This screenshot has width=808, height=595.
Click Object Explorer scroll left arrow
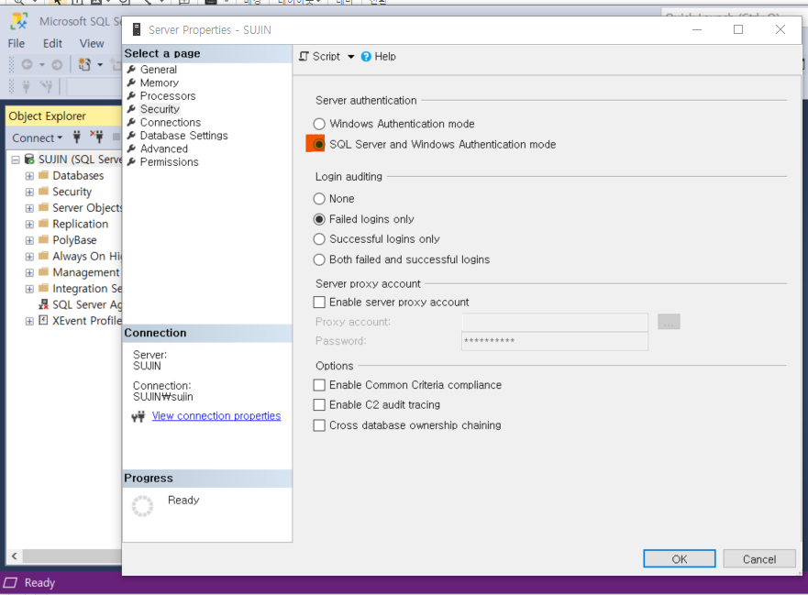[x=15, y=556]
